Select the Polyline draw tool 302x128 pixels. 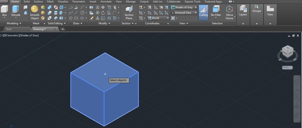tap(71, 7)
